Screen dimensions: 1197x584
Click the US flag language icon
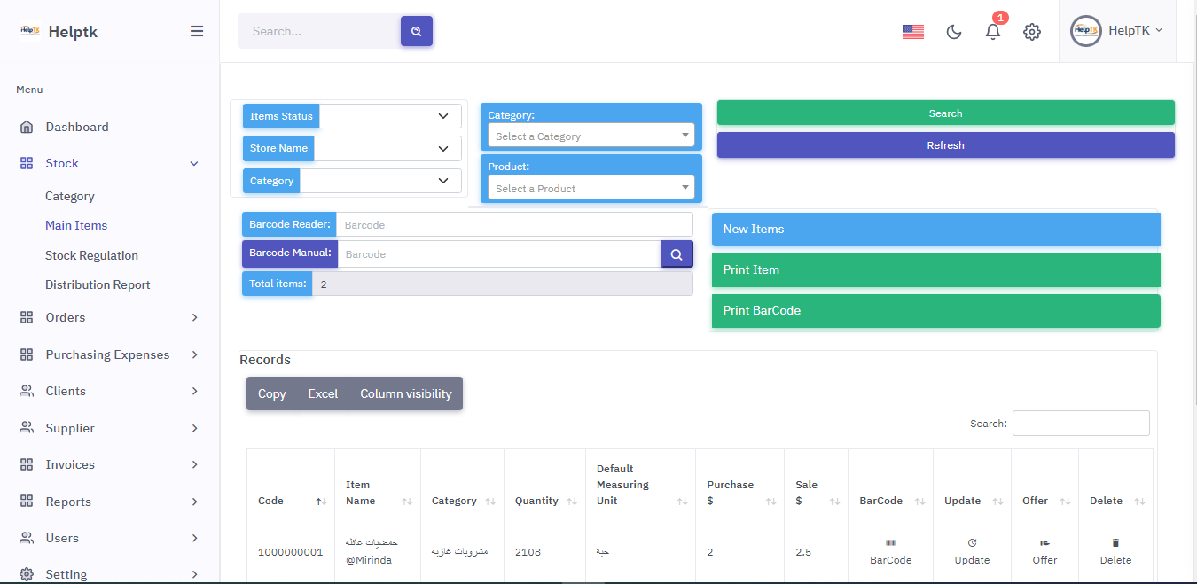tap(912, 32)
